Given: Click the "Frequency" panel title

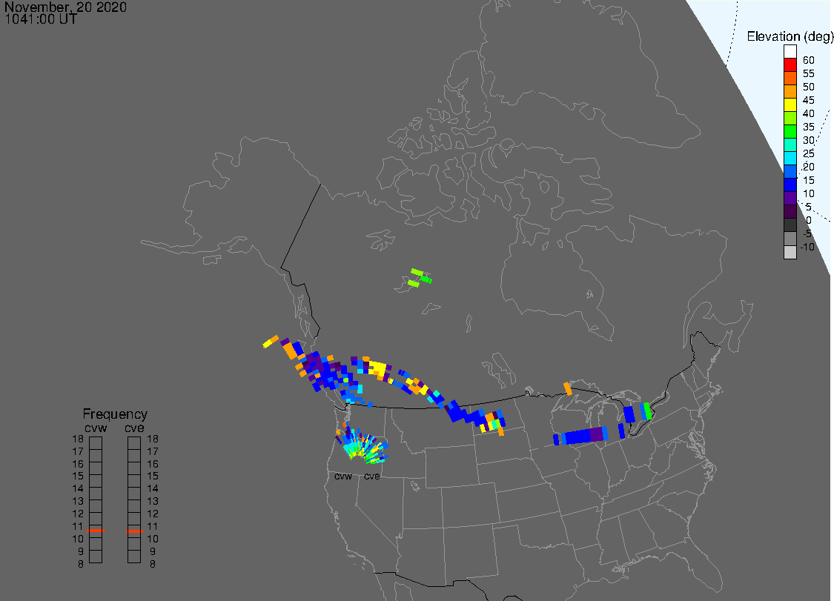Looking at the screenshot, I should pos(115,414).
